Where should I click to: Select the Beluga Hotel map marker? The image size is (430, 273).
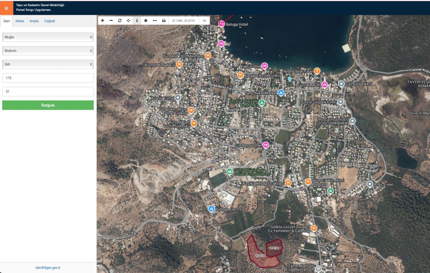click(x=222, y=23)
